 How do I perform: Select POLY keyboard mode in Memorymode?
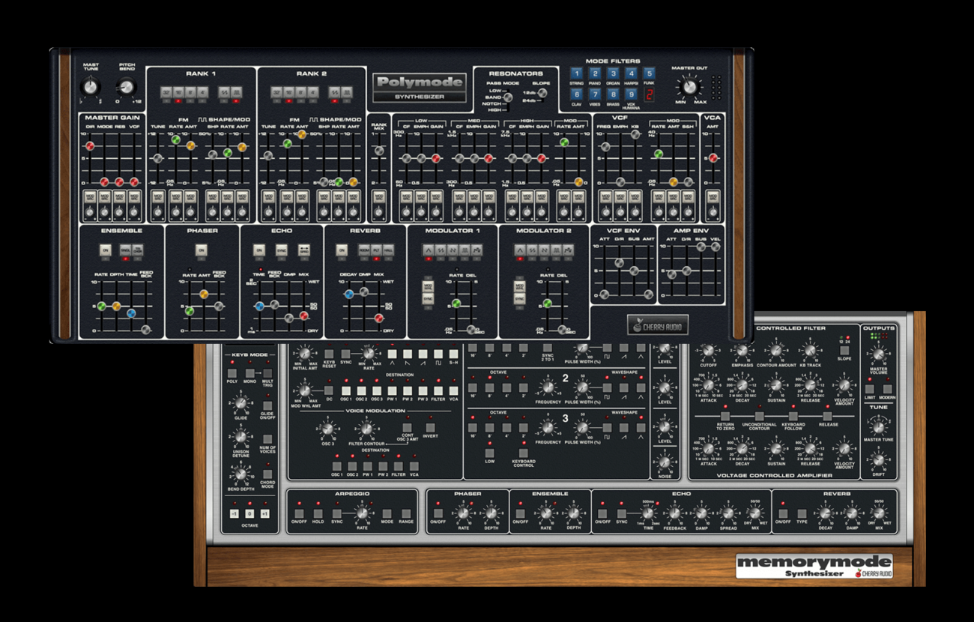click(232, 372)
